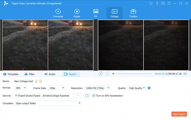Open the Complete action dropdown

coord(48,103)
